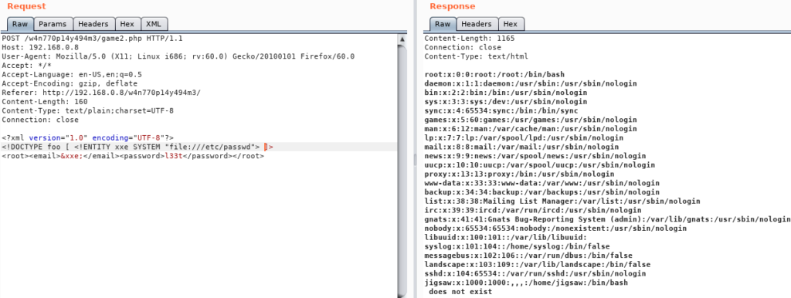Image resolution: width=791 pixels, height=298 pixels.
Task: Click the response Content-Length: 1165 line
Action: tap(470, 39)
